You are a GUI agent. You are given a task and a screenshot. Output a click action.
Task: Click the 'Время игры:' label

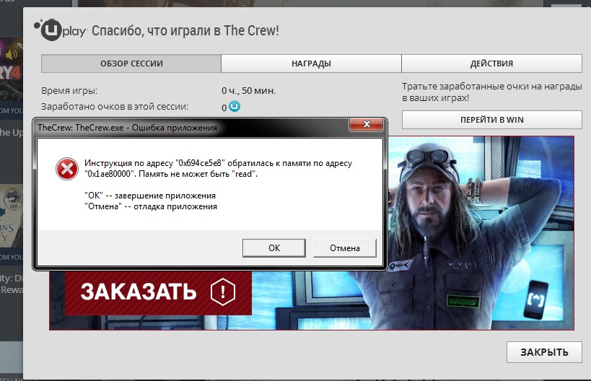69,91
